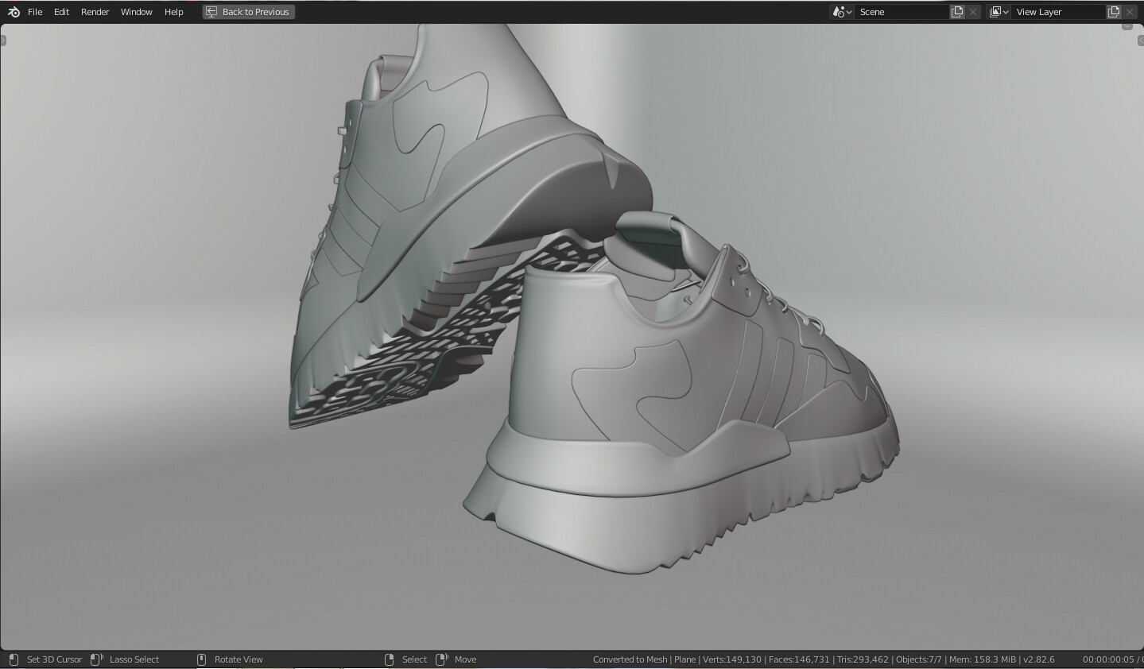This screenshot has width=1144, height=669.
Task: Click the Scene name field
Action: pyautogui.click(x=902, y=12)
